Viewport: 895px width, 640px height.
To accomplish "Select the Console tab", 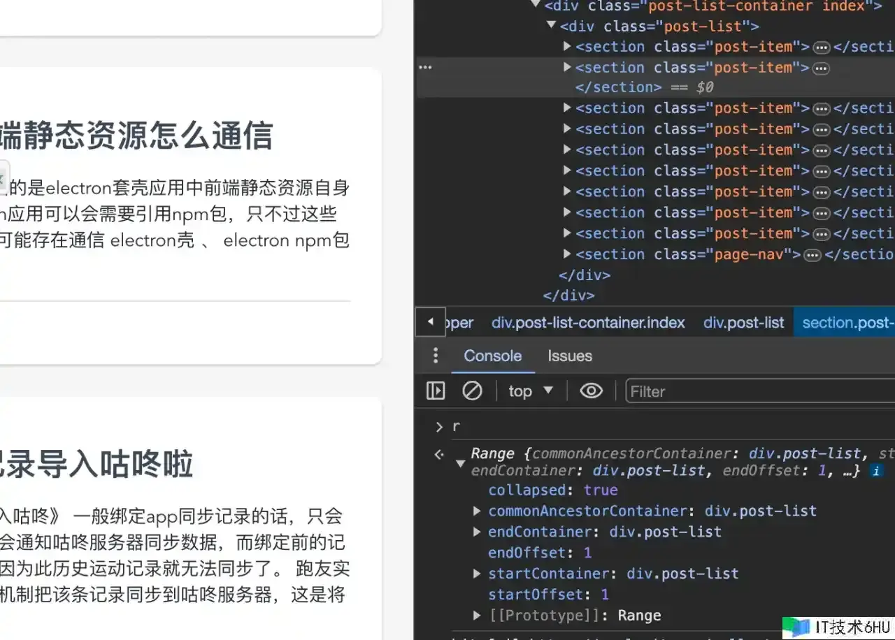I will click(492, 356).
